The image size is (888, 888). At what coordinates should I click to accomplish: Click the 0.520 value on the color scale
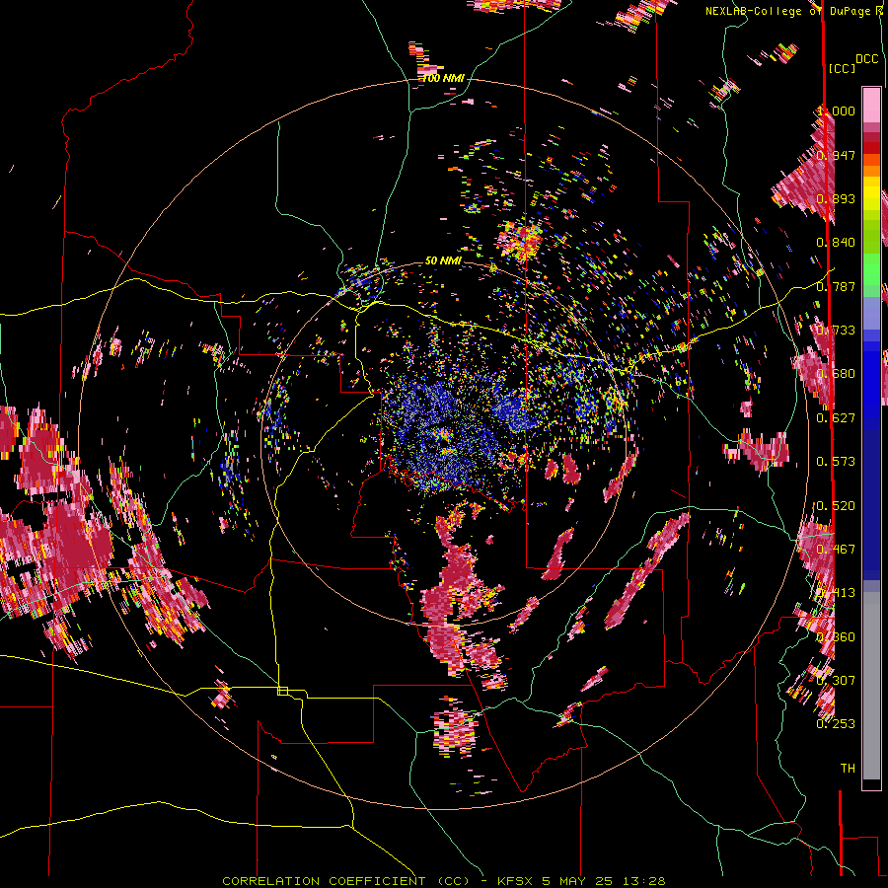pos(836,505)
